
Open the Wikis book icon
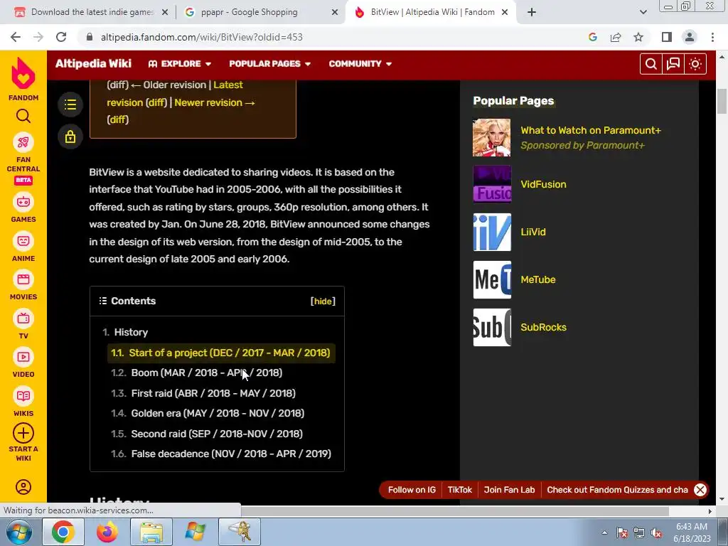click(x=23, y=396)
